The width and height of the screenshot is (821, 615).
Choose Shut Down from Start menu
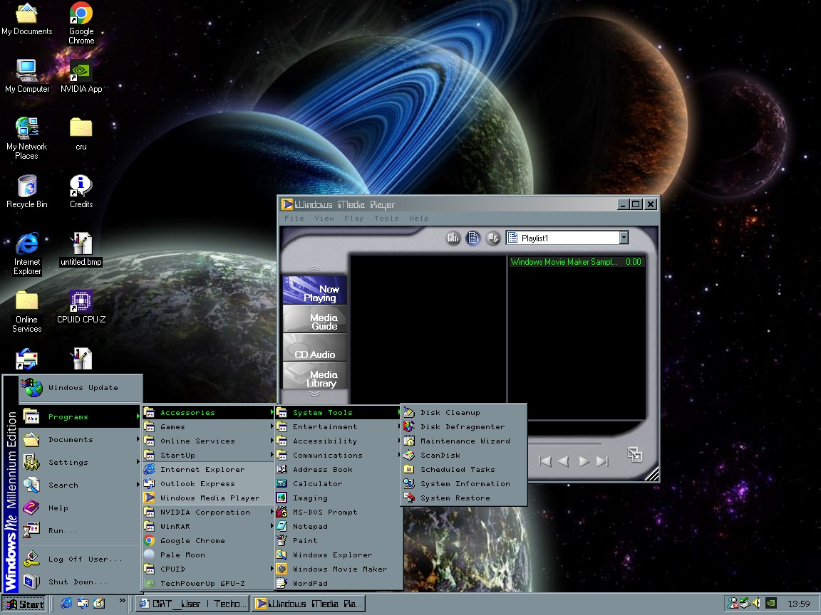tap(80, 582)
